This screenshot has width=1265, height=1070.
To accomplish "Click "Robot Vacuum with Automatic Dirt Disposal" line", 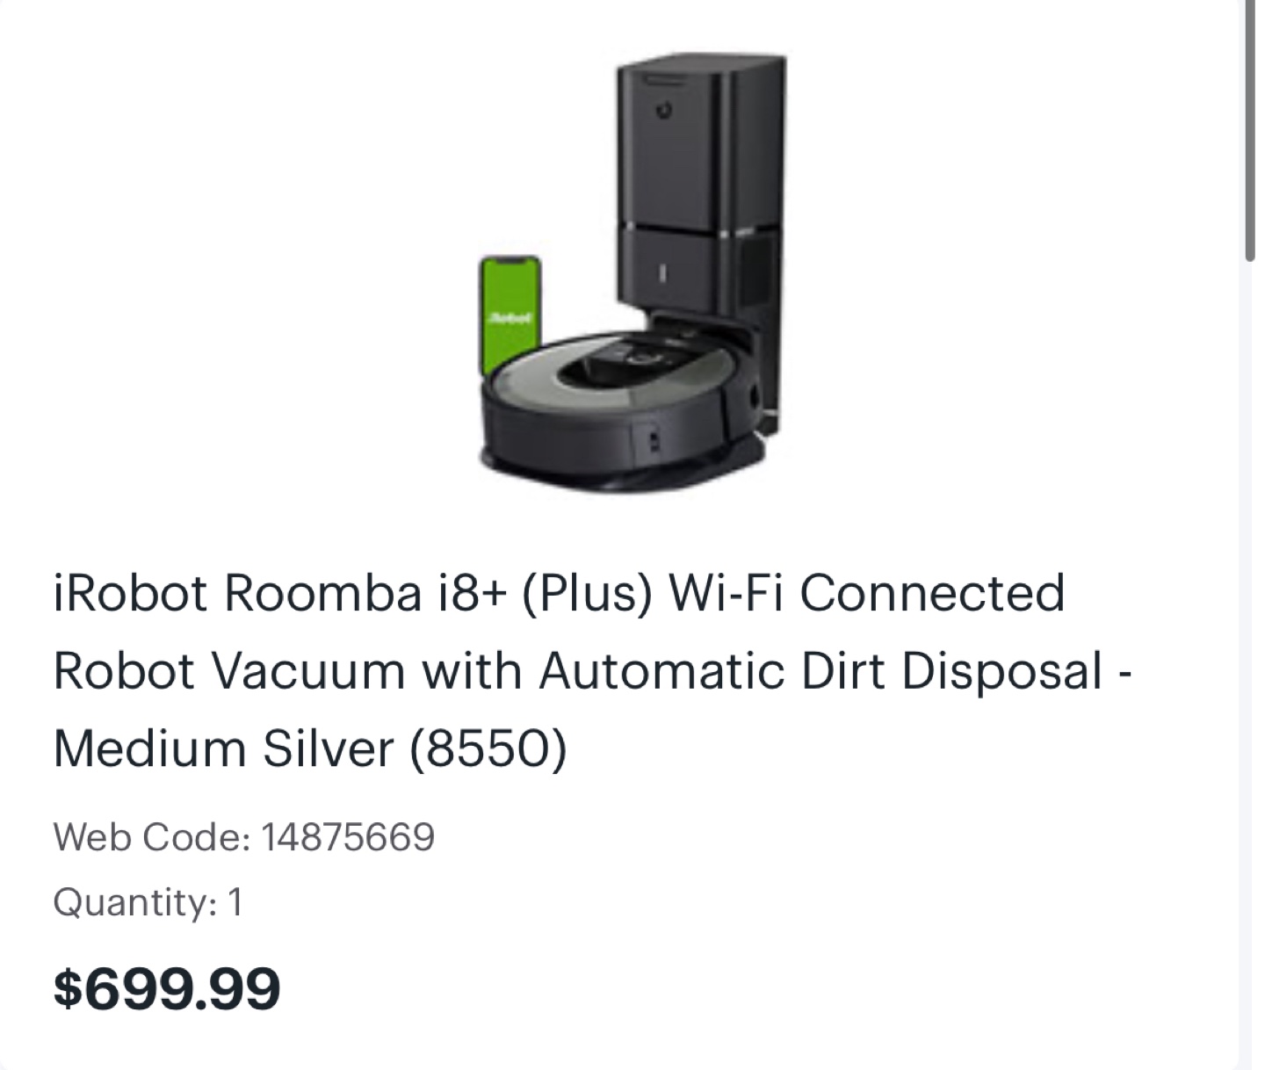I will coord(578,670).
